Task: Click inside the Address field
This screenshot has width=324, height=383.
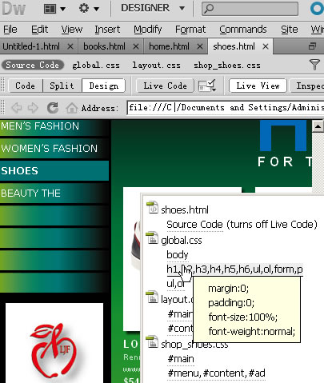Action: 226,108
